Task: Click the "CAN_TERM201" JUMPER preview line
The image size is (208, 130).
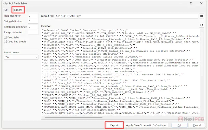Action: 121,63
